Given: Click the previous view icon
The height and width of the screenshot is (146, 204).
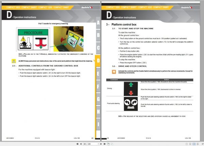Looking at the screenshot, I should [x=108, y=144].
